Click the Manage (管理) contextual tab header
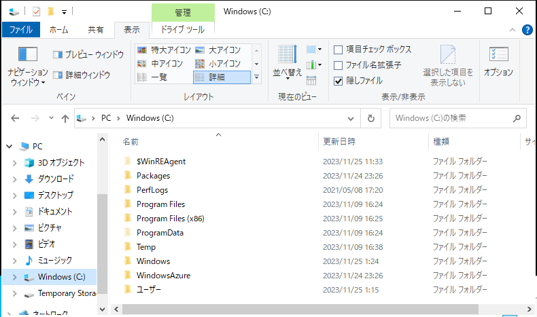 (x=183, y=13)
